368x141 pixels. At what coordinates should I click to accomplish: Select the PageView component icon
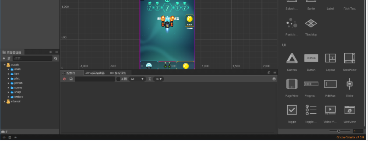[292, 84]
